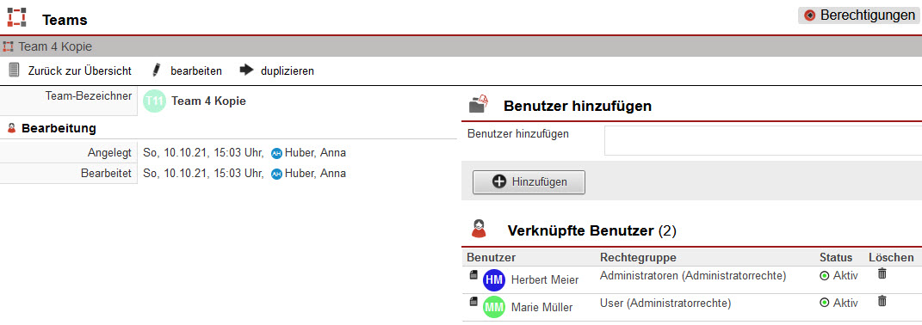Open user Herbert Meier
Screen dimensions: 922x325
coord(544,280)
